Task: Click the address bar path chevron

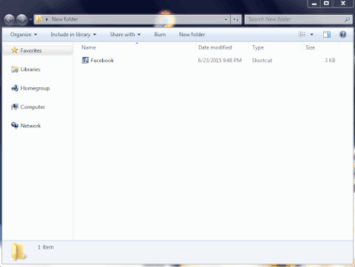Action: (x=47, y=19)
